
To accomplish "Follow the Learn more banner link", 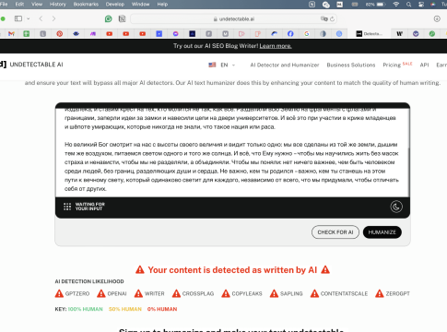I will point(276,46).
